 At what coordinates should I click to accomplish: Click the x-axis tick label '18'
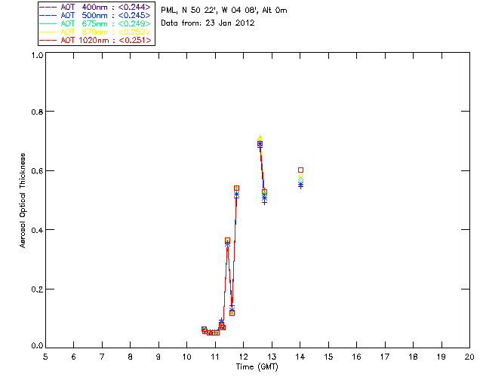(413, 357)
